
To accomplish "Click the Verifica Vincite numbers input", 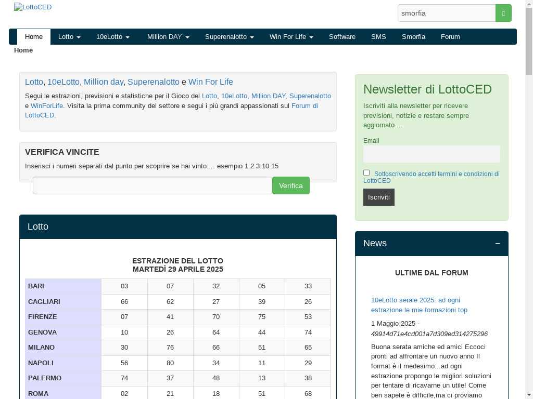I will click(x=153, y=185).
